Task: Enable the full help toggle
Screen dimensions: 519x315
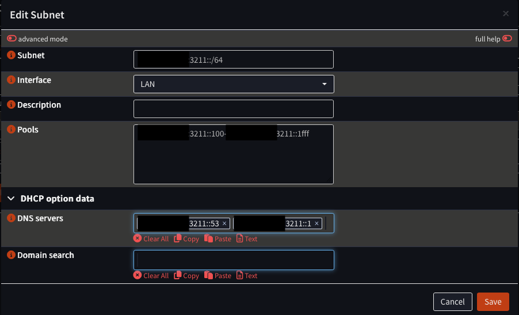Action: coord(507,39)
